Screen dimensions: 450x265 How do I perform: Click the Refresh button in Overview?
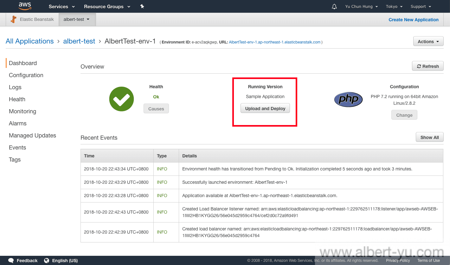pyautogui.click(x=428, y=66)
